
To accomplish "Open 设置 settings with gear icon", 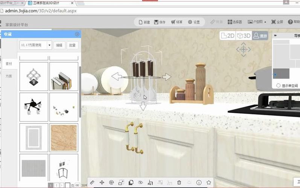I will [194, 22].
